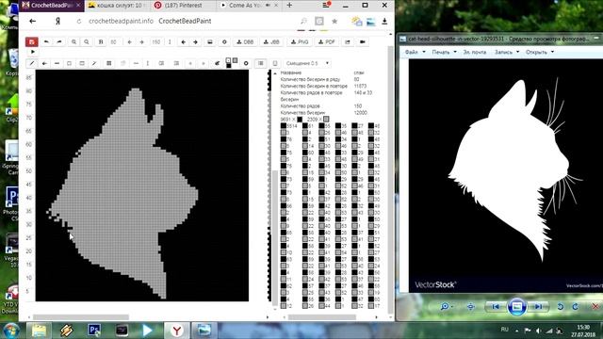The height and width of the screenshot is (339, 603).
Task: Click the circle palette icon beside swatches
Action: click(246, 63)
